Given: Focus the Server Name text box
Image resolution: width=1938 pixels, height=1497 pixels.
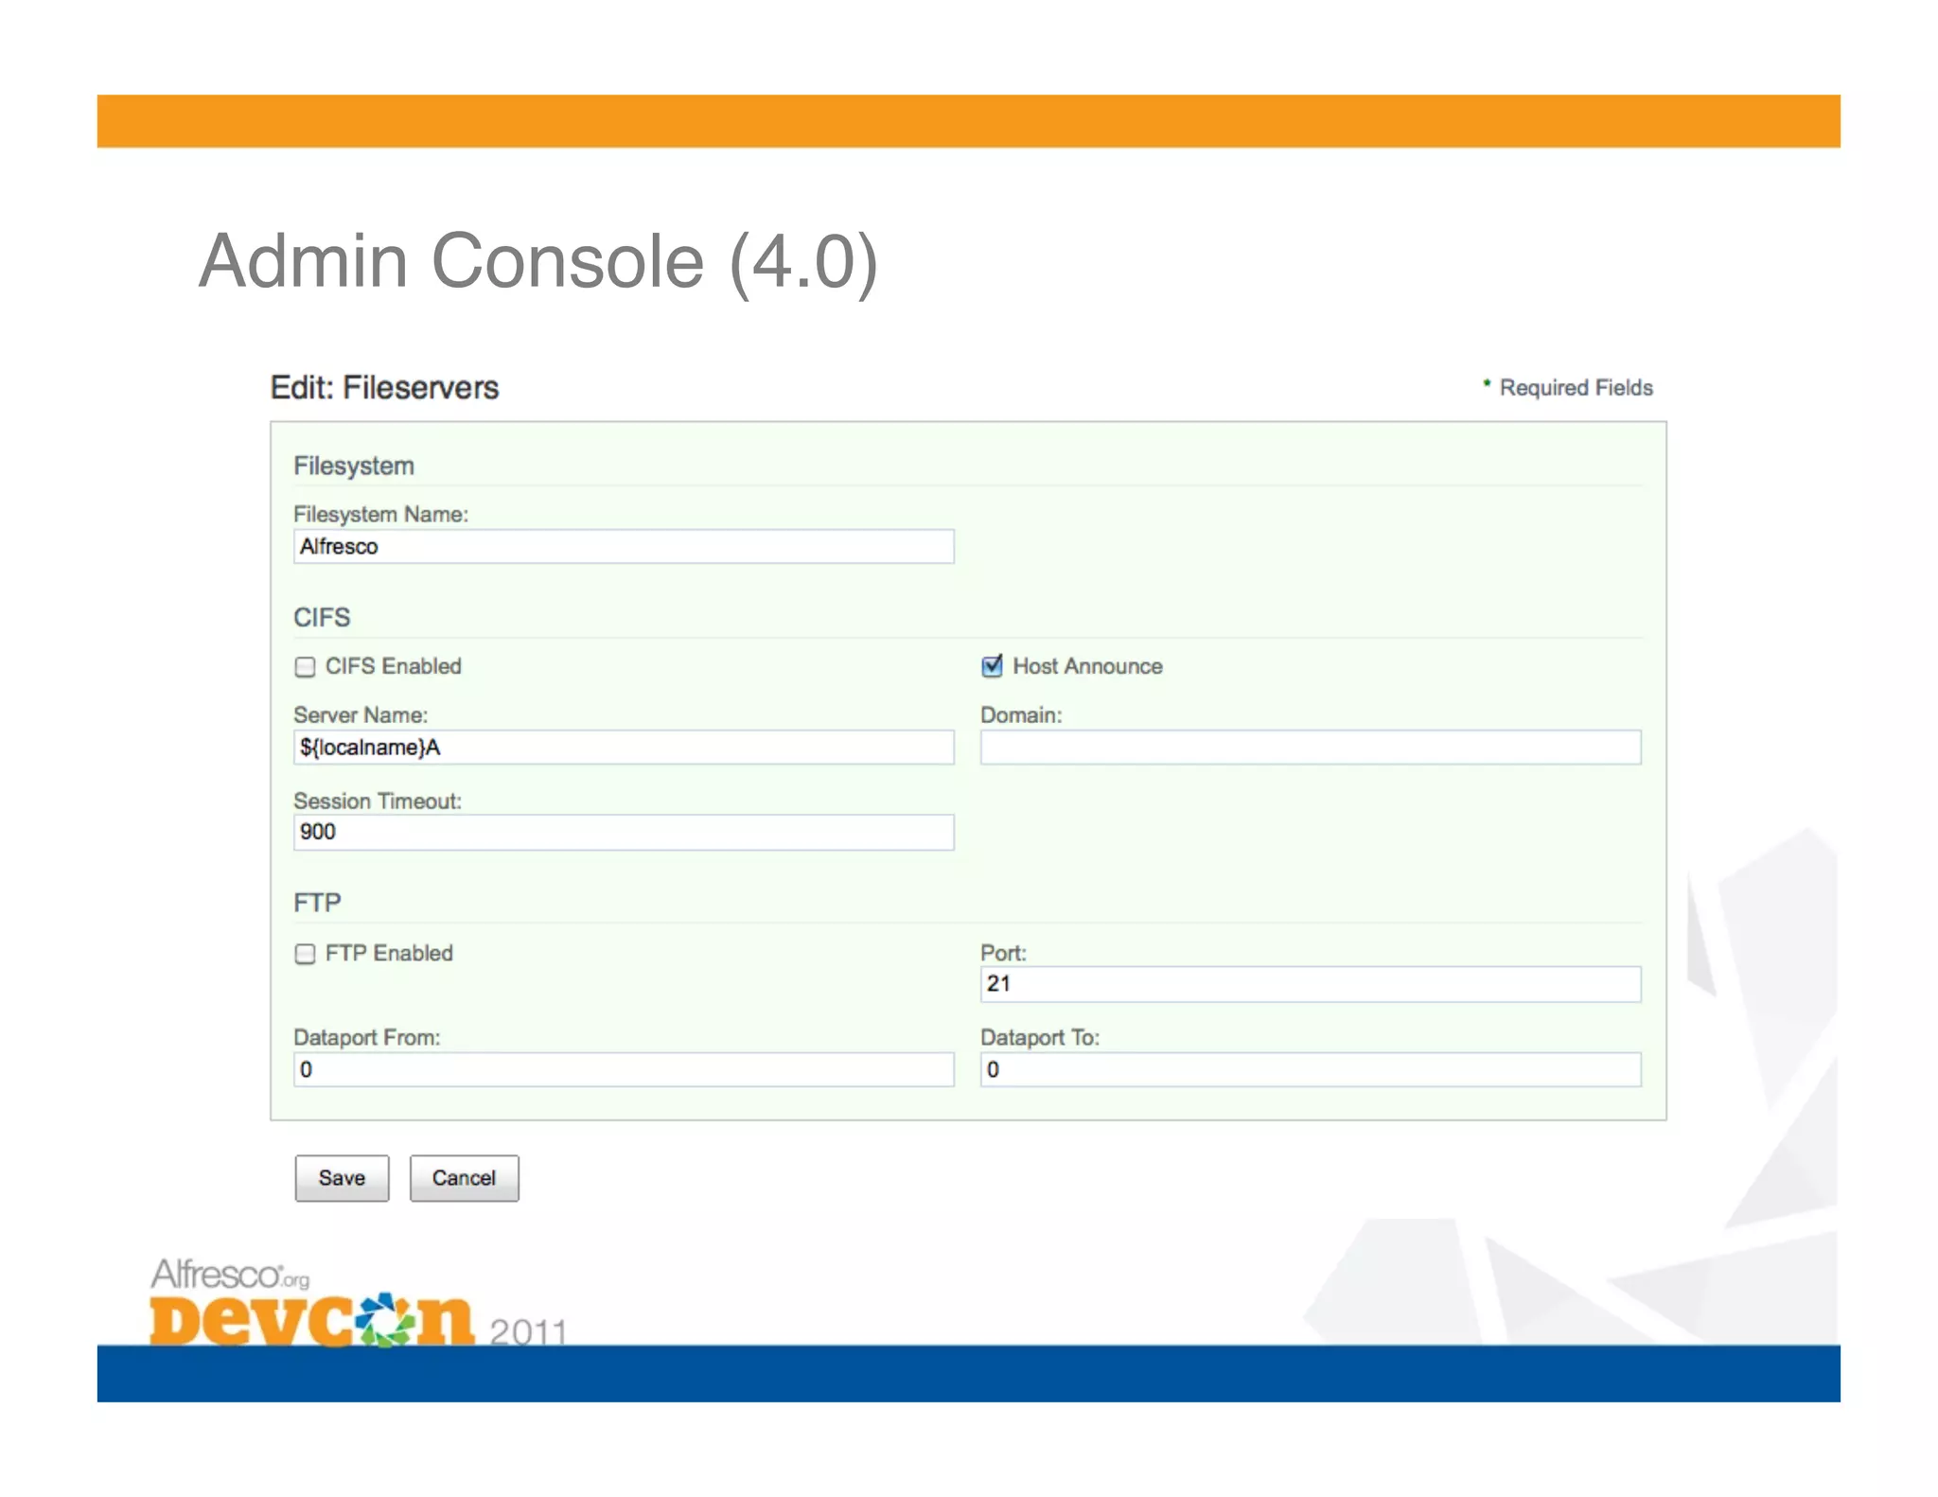Looking at the screenshot, I should pyautogui.click(x=624, y=748).
